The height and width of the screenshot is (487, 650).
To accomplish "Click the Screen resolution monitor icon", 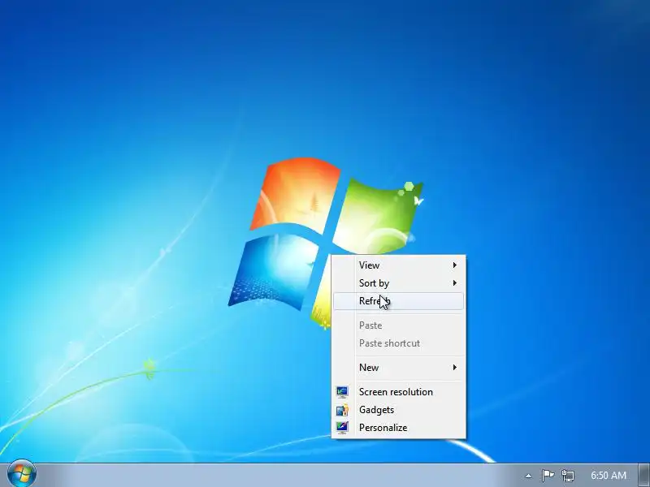I will pos(342,392).
